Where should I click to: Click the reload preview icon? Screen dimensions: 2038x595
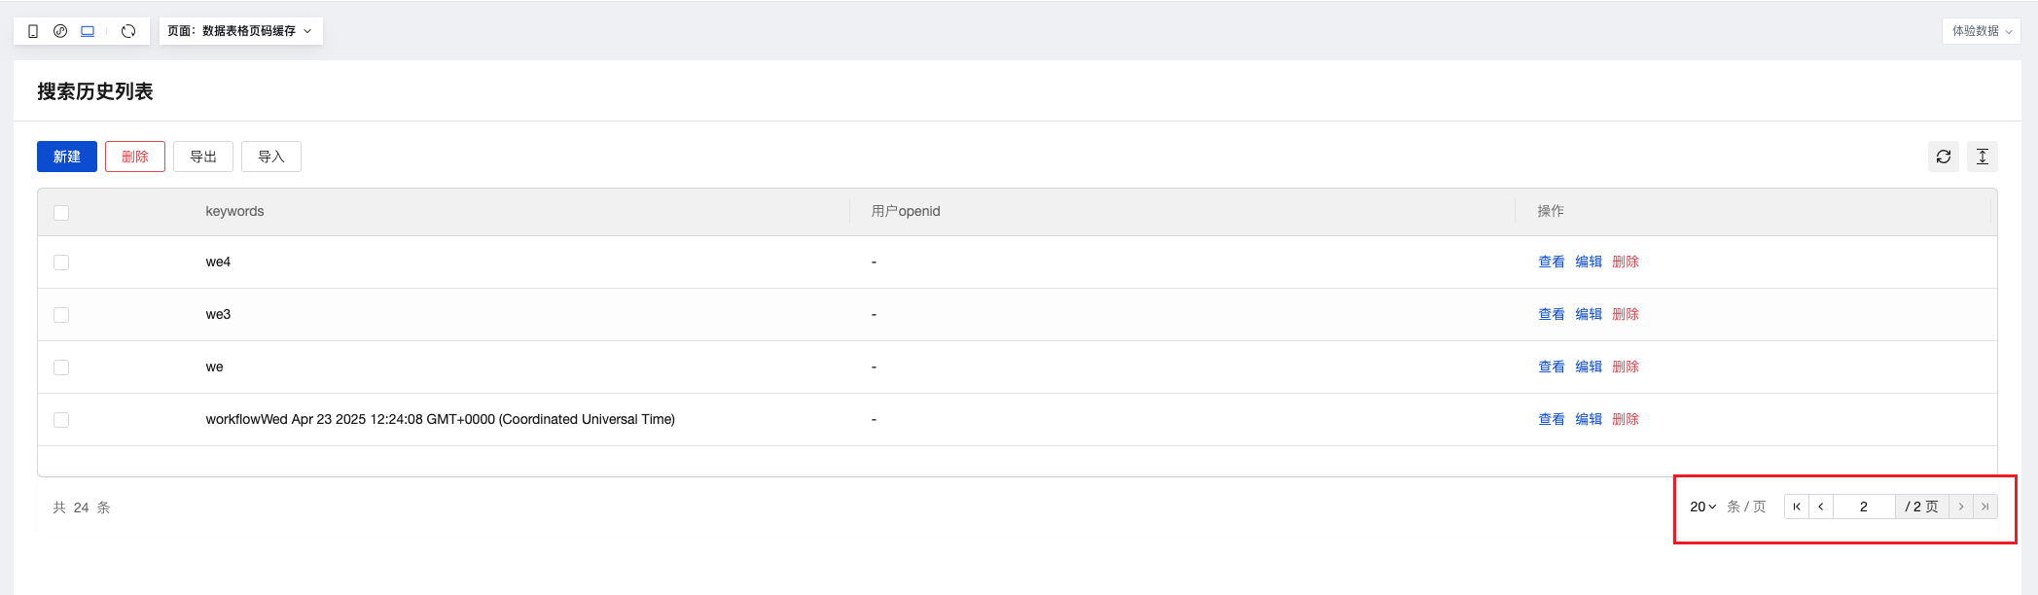pyautogui.click(x=128, y=31)
